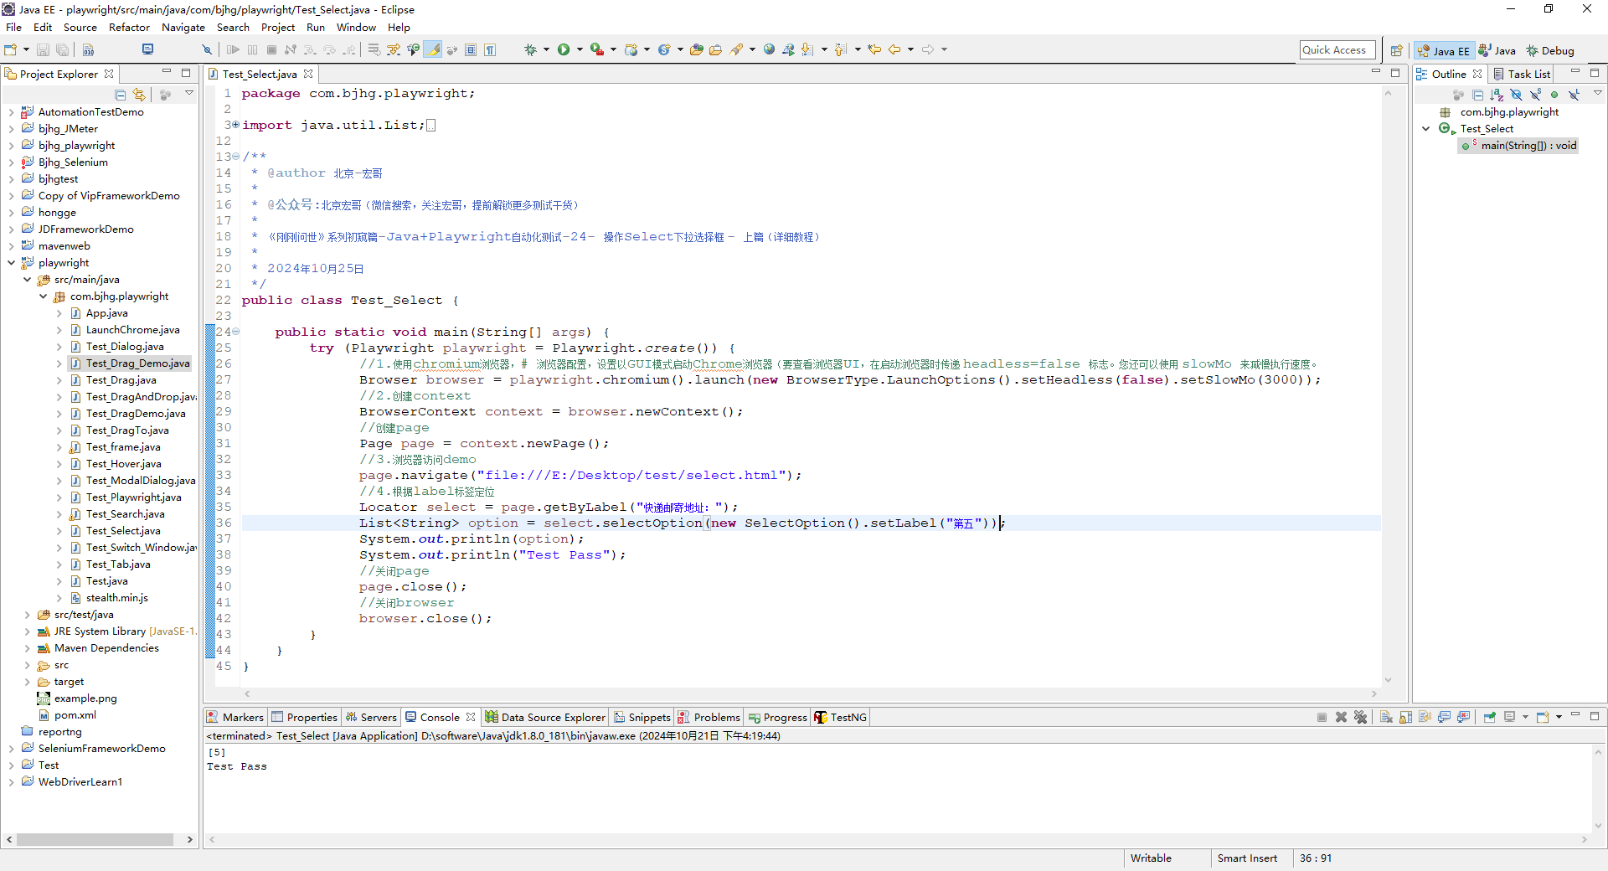
Task: Click the Run Last Tool coverage icon
Action: pyautogui.click(x=597, y=49)
